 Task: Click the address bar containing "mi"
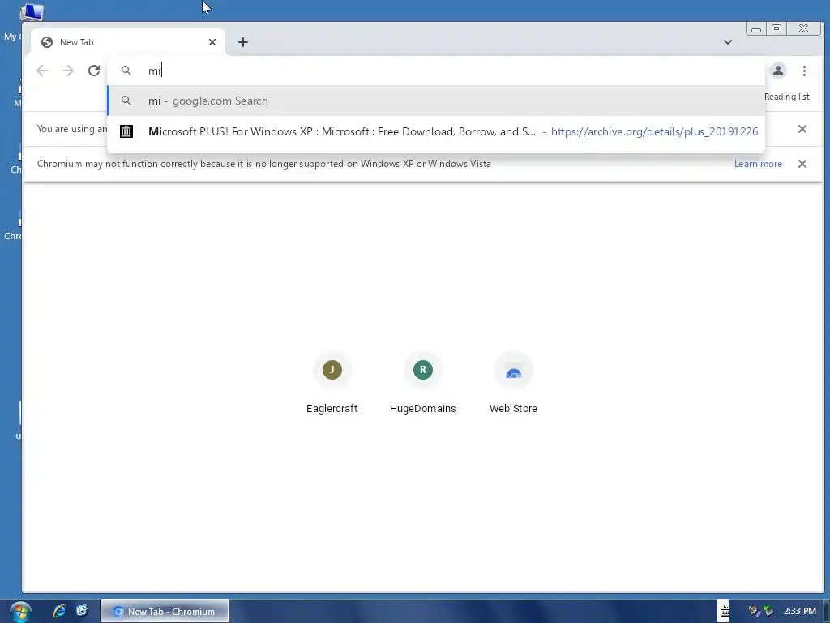click(435, 71)
